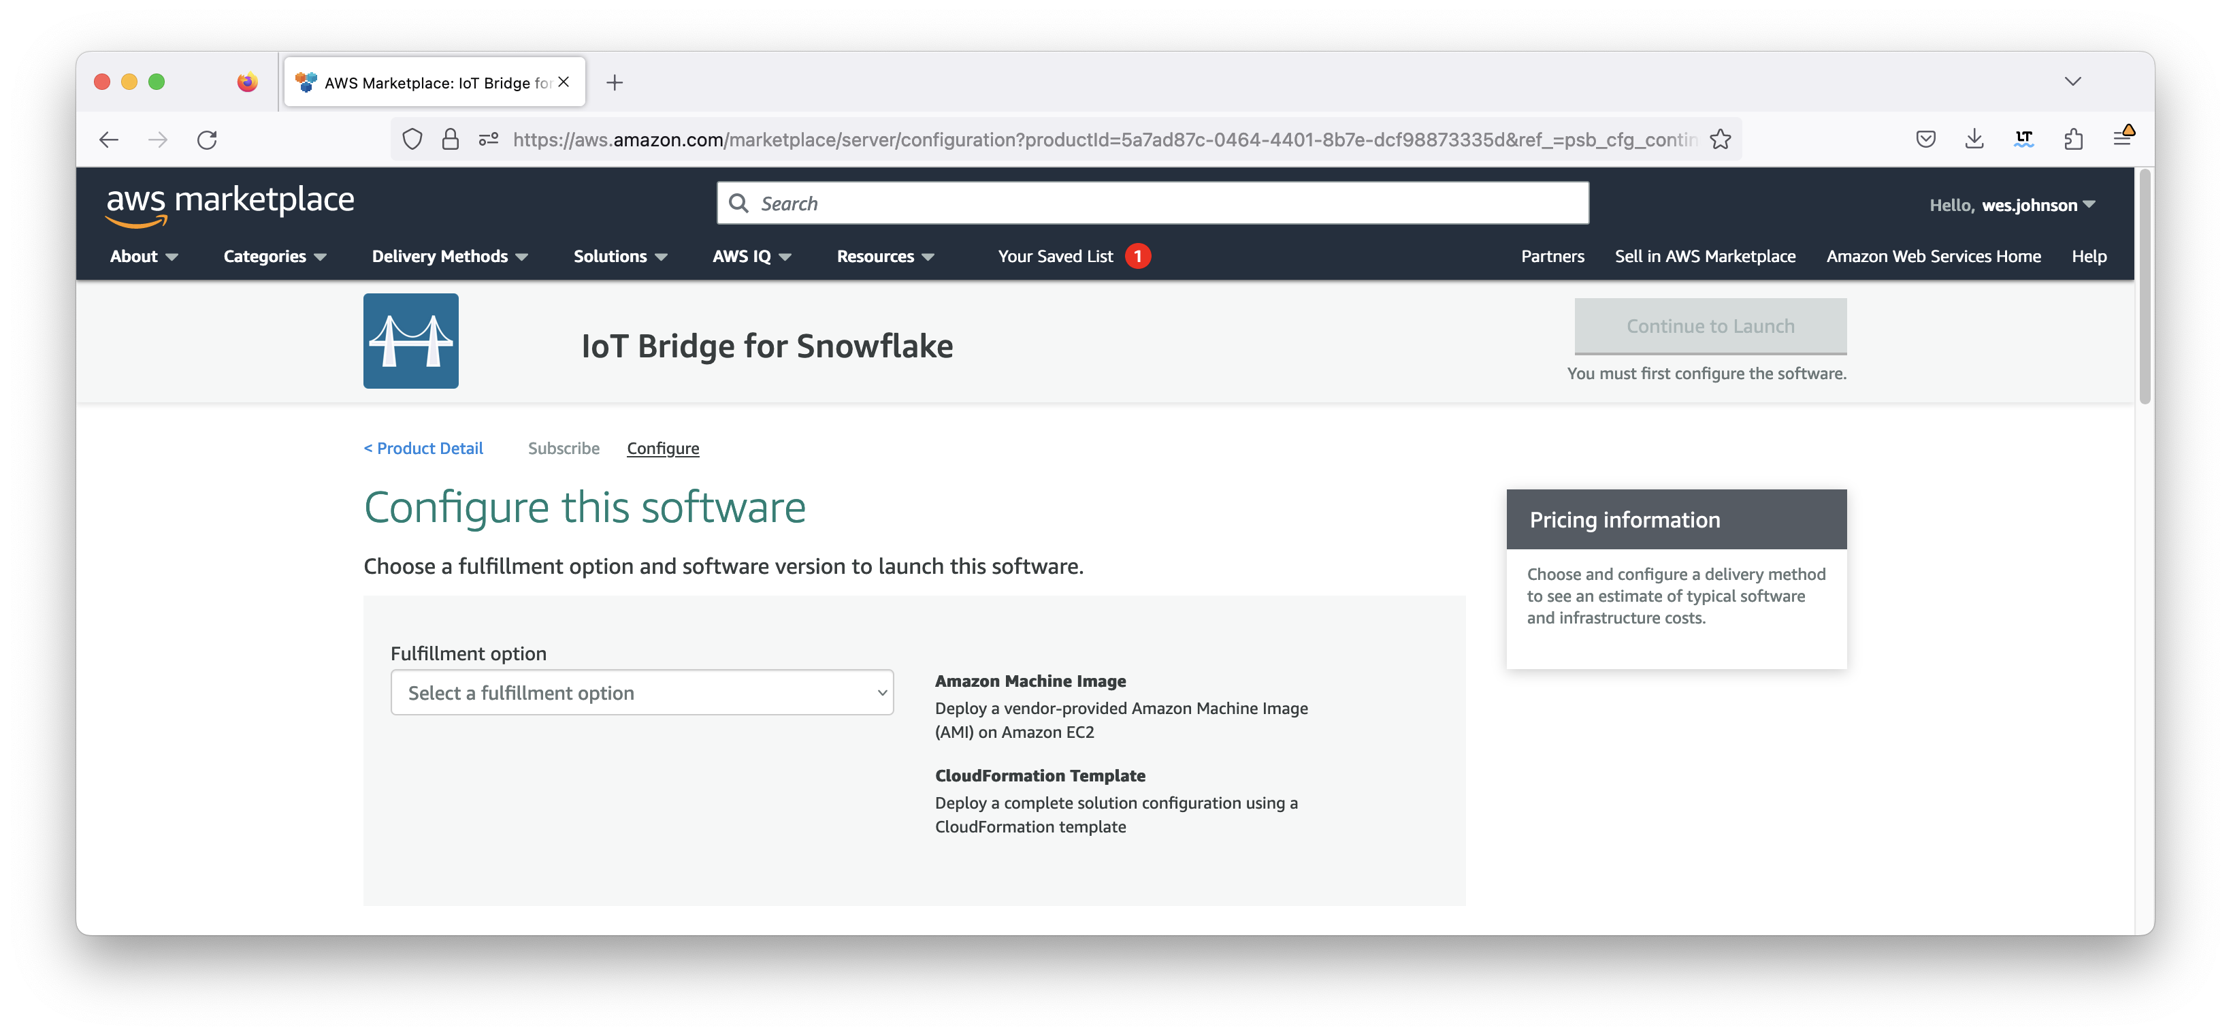The height and width of the screenshot is (1036, 2231).
Task: Click the page vertical scrollbar
Action: [2145, 286]
